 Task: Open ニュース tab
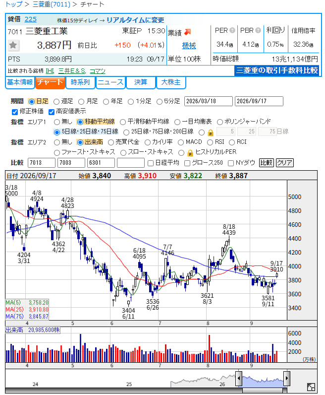coord(110,82)
